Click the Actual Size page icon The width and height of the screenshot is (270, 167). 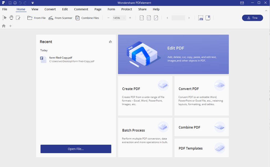156,18
